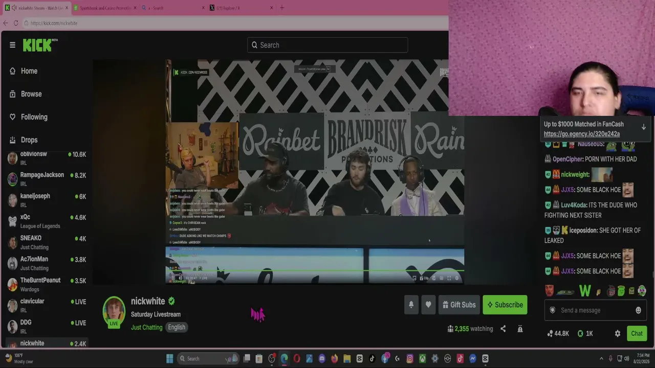The height and width of the screenshot is (368, 655).
Task: Open the go.egency.io pinned link
Action: click(x=582, y=134)
